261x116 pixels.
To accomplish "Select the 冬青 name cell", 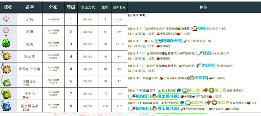I will [30, 44].
